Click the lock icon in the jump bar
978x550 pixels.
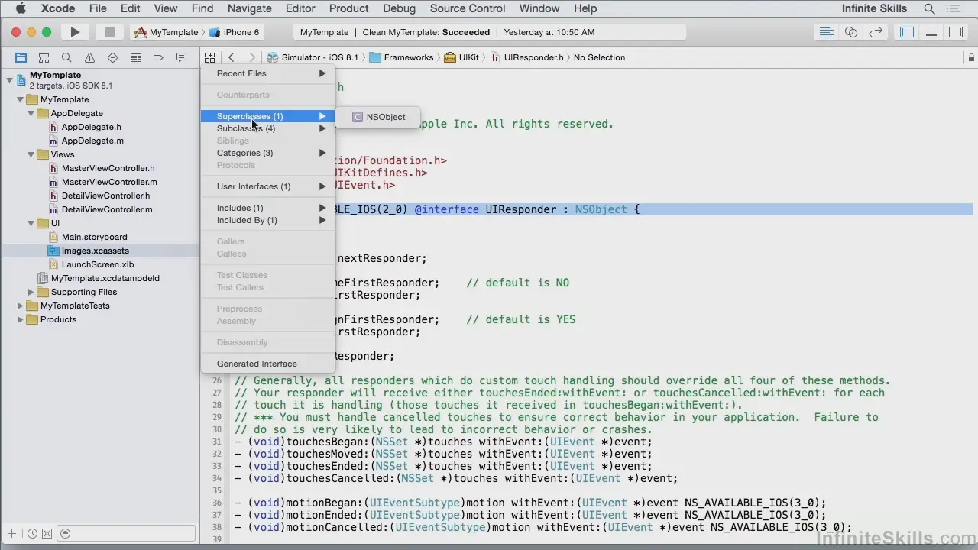pyautogui.click(x=972, y=57)
